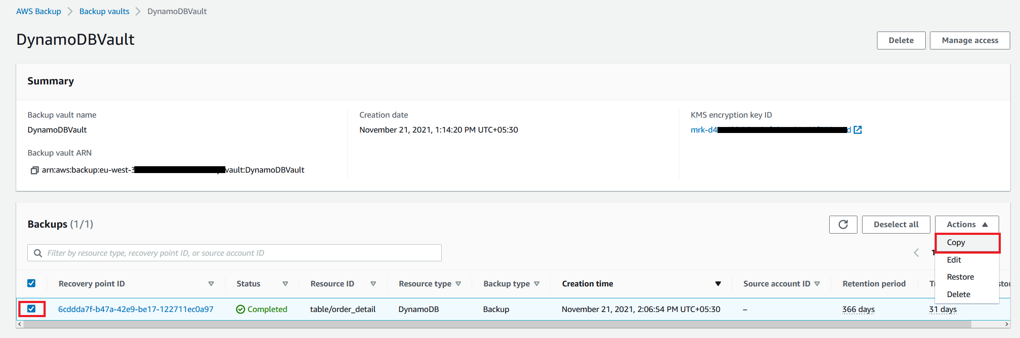This screenshot has height=338, width=1020.
Task: Choose Copy from Actions menu
Action: pos(967,243)
